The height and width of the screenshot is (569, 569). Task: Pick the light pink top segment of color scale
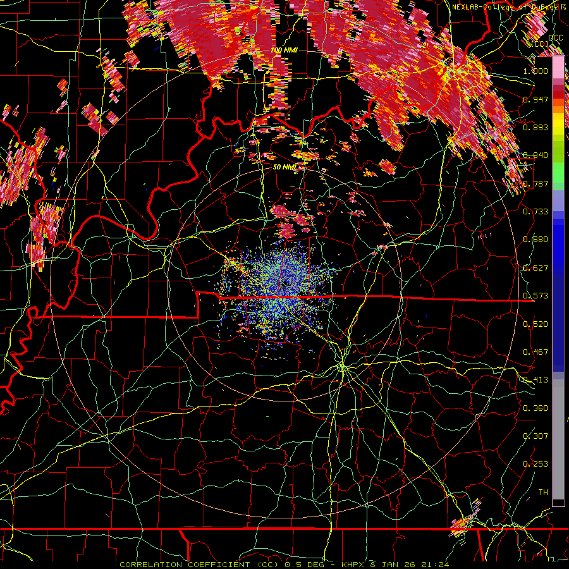(x=558, y=68)
